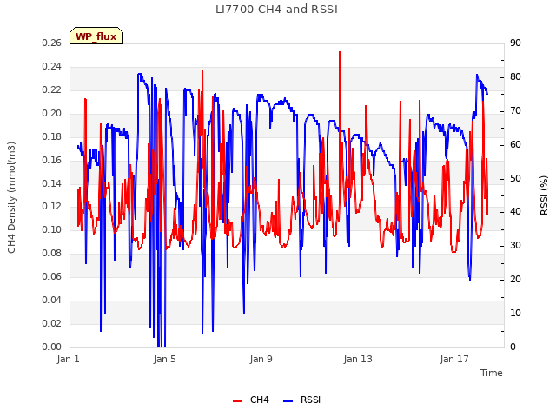Click the 0.06 left axis value
Image resolution: width=556 pixels, height=417 pixels.
pos(52,276)
